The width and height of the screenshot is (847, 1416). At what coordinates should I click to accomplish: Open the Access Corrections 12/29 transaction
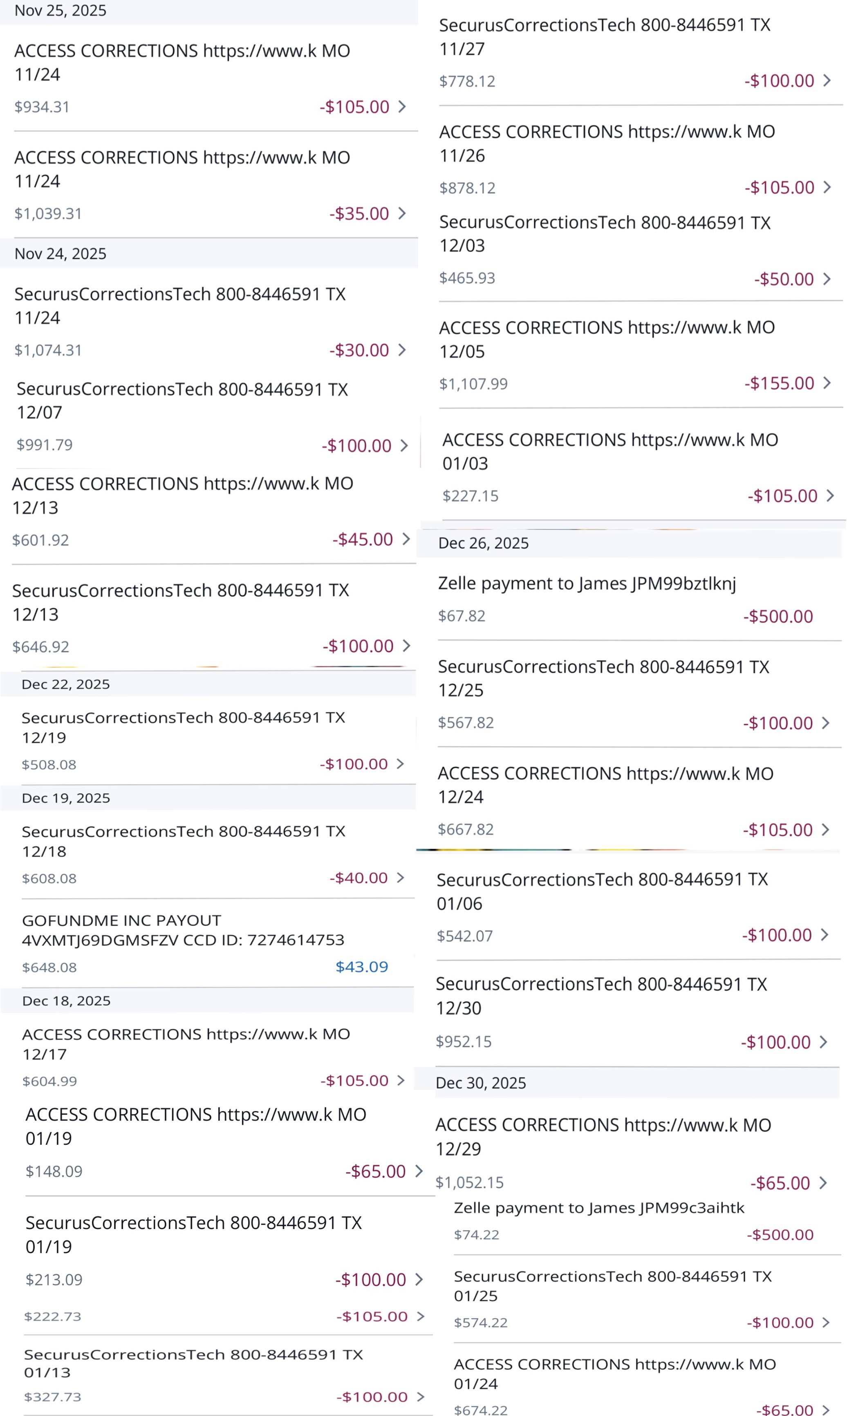click(603, 1136)
